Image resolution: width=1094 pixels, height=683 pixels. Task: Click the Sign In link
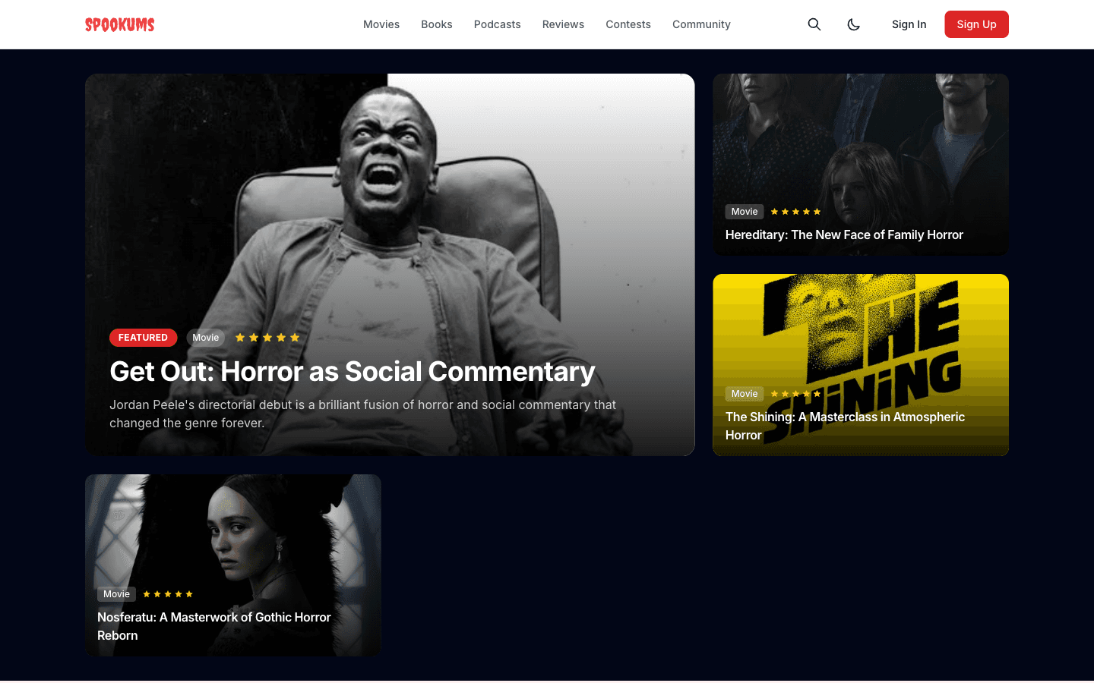tap(909, 24)
